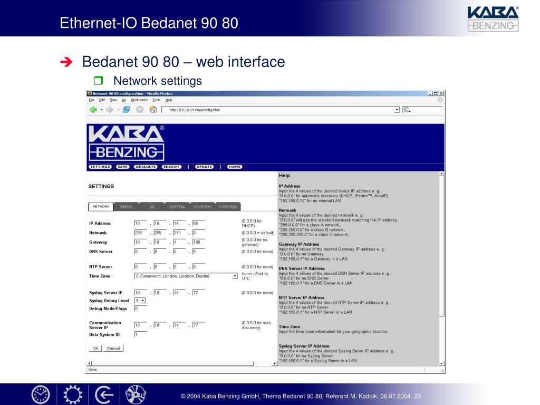The width and height of the screenshot is (540, 405).
Task: Click the HOME navigation button
Action: click(235, 167)
